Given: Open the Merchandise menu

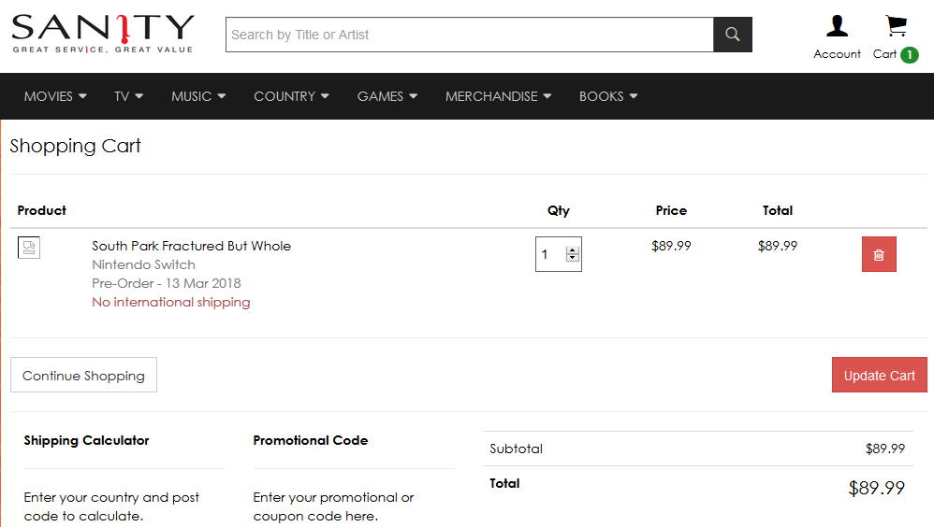Looking at the screenshot, I should pyautogui.click(x=498, y=96).
